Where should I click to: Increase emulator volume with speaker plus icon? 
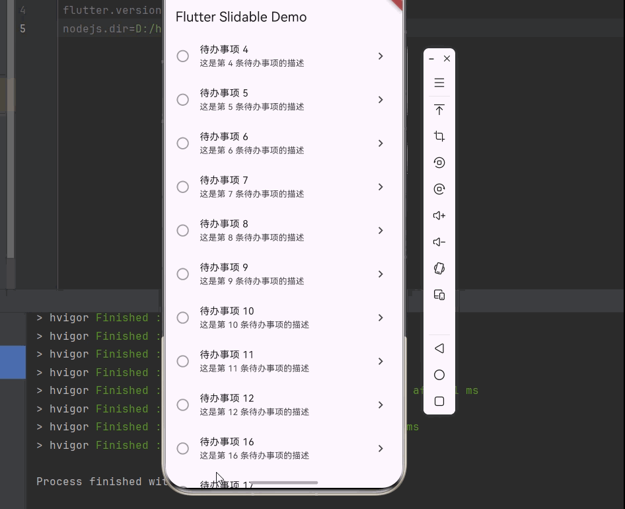coord(439,215)
